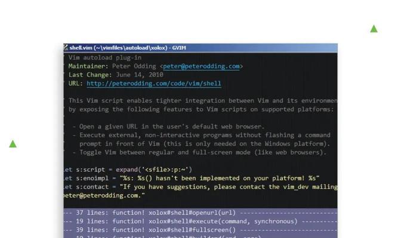Click the 'Open a given URL' bullet line

(168, 127)
